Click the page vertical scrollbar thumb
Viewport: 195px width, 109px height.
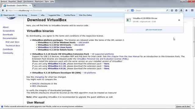194,41
